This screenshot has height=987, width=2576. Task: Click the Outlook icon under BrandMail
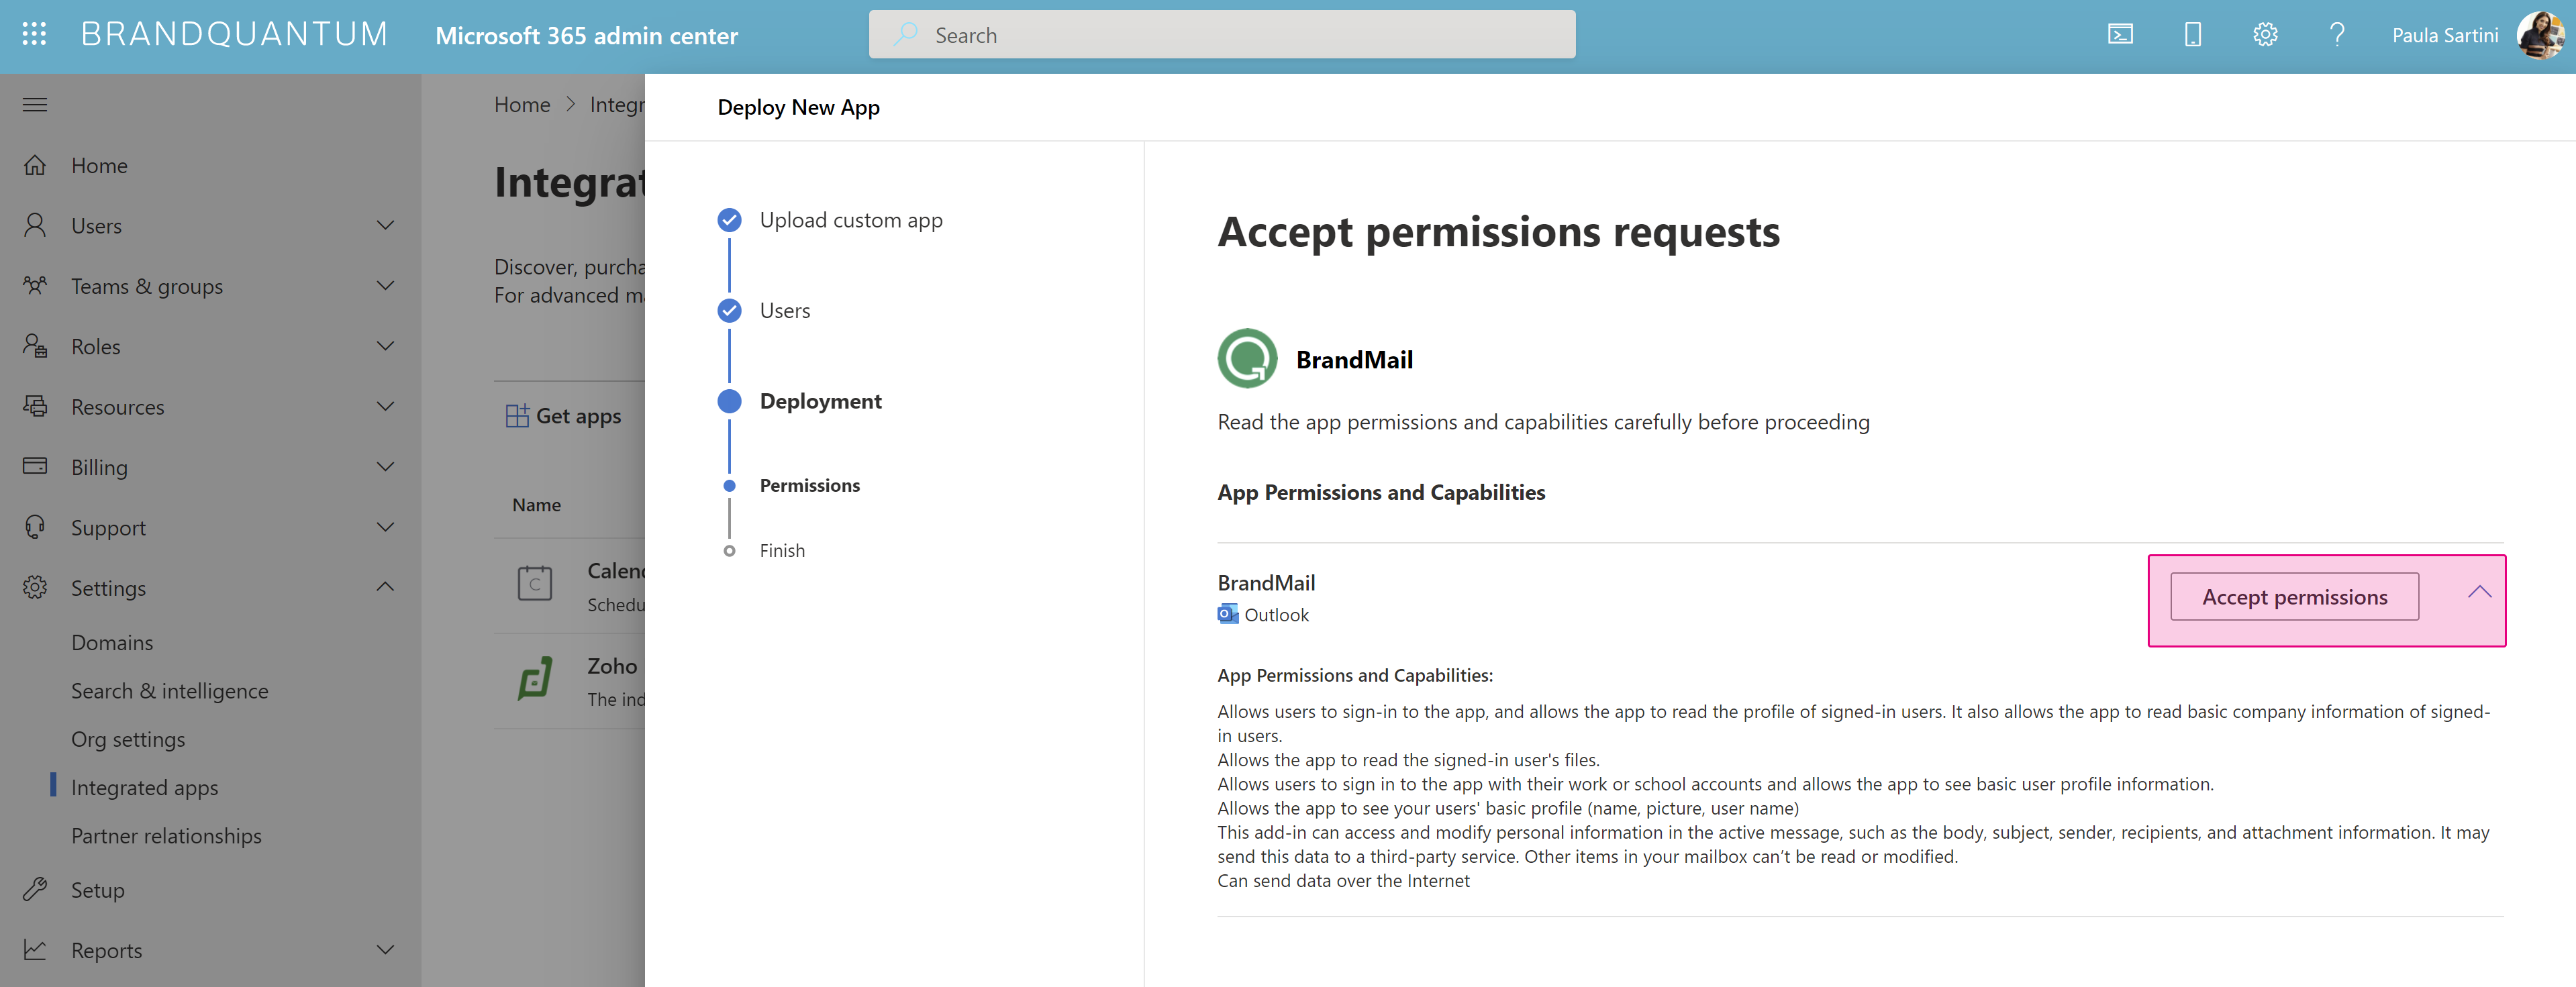click(x=1227, y=614)
